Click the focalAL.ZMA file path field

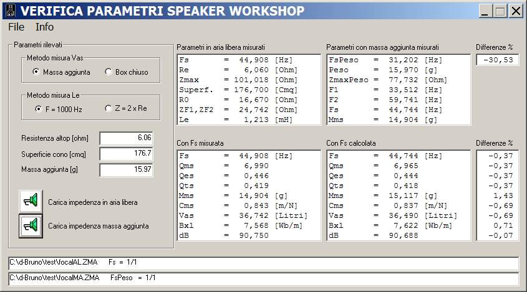pos(263,263)
